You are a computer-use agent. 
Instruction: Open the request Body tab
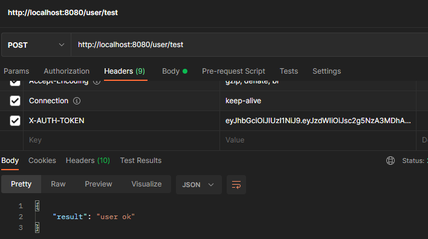click(x=175, y=71)
